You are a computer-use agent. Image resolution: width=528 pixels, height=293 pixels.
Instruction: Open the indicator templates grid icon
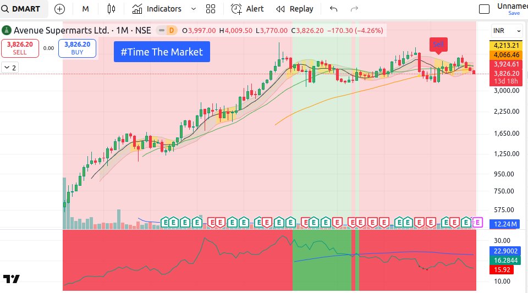click(211, 9)
